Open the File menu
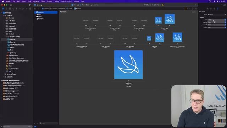Viewport: 227px width, 128px height. (14, 1)
